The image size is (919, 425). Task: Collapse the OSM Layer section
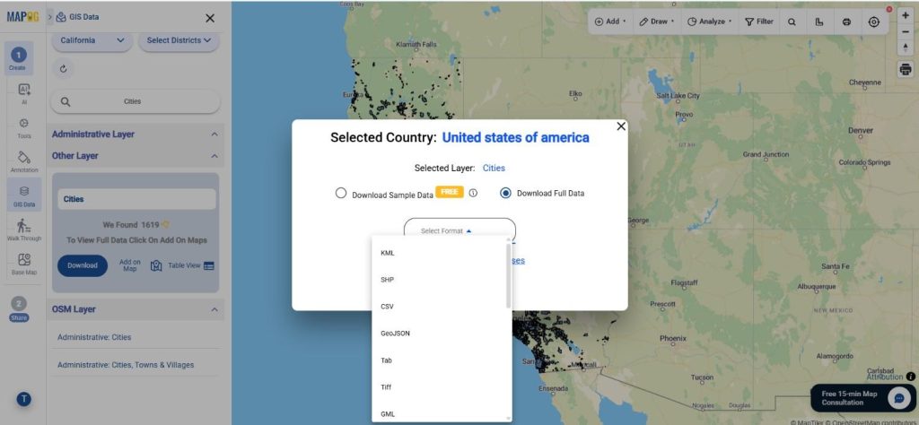coord(214,309)
